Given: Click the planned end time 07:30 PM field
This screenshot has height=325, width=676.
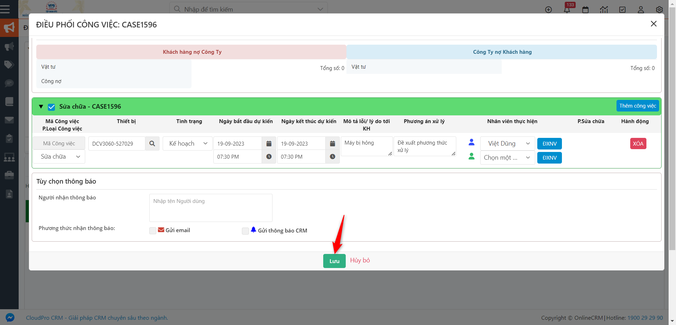Looking at the screenshot, I should pyautogui.click(x=301, y=157).
